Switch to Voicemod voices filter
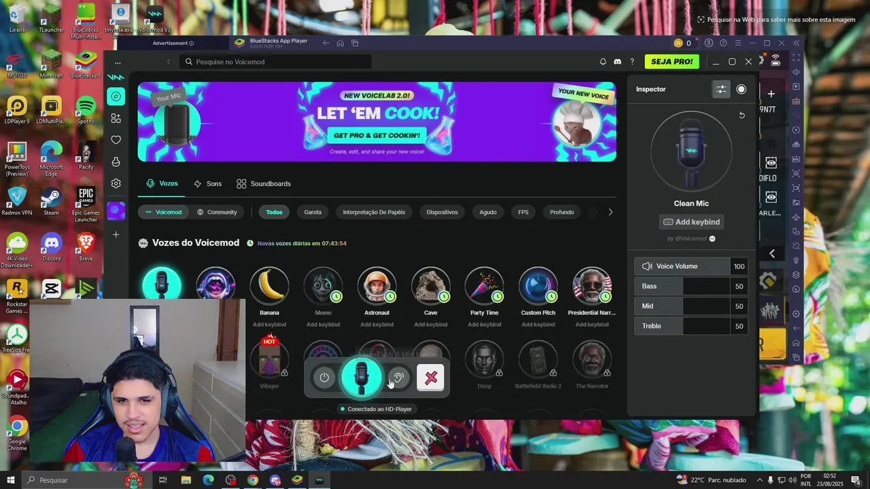Screen dimensions: 870x489 click(162, 212)
